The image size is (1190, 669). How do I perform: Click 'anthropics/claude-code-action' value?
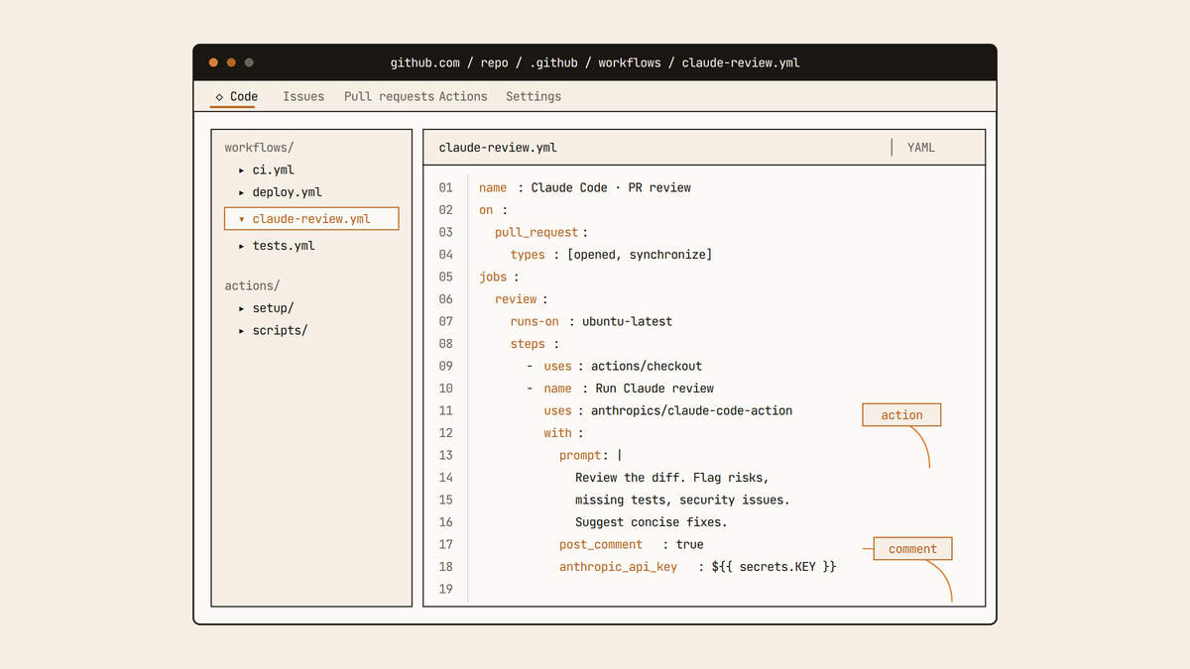point(691,410)
